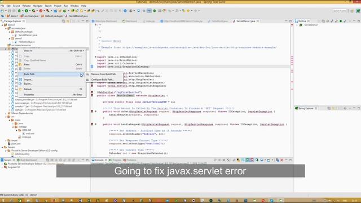Screen dimensions: 361x203
Task: Select Build Path in context menu
Action: [52, 74]
